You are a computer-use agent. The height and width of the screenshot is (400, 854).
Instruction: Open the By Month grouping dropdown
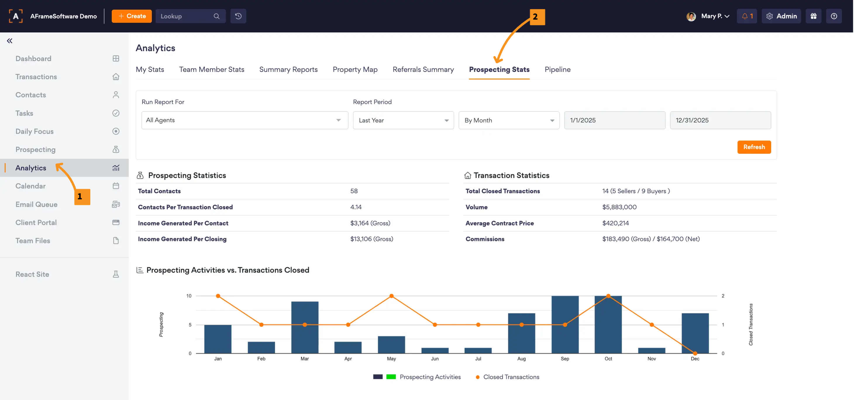(x=509, y=120)
